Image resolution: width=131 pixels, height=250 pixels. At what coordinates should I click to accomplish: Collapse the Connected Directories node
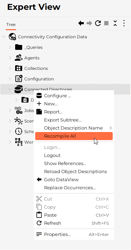(10, 89)
